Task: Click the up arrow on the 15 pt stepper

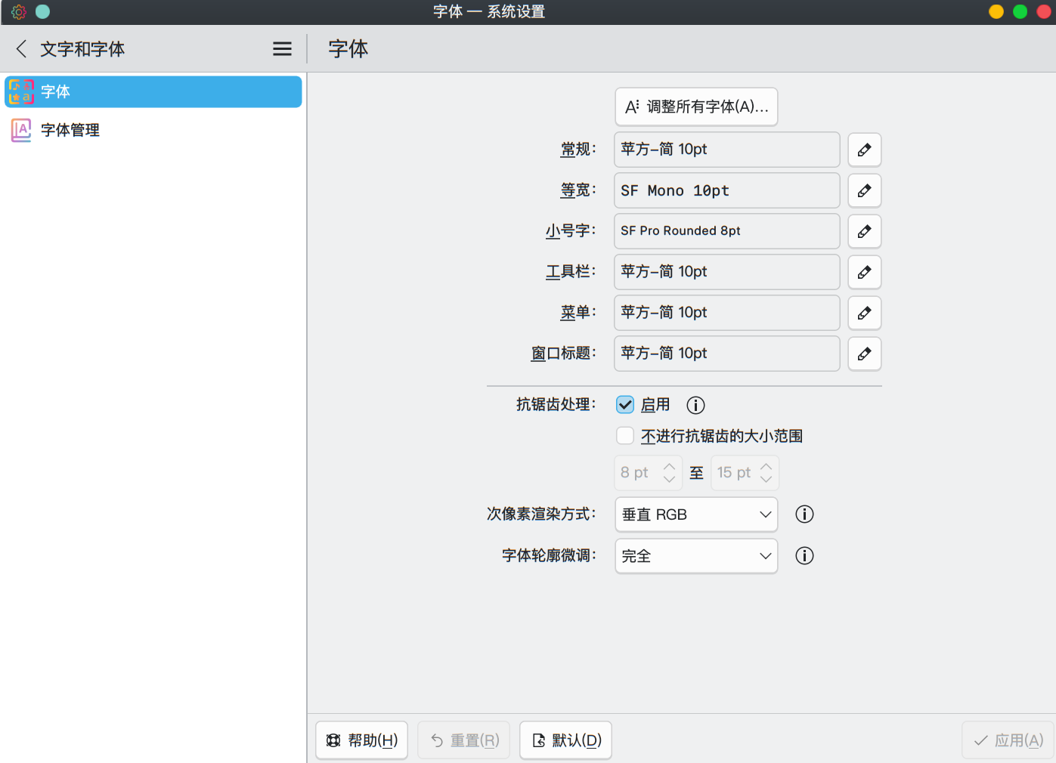Action: [766, 466]
